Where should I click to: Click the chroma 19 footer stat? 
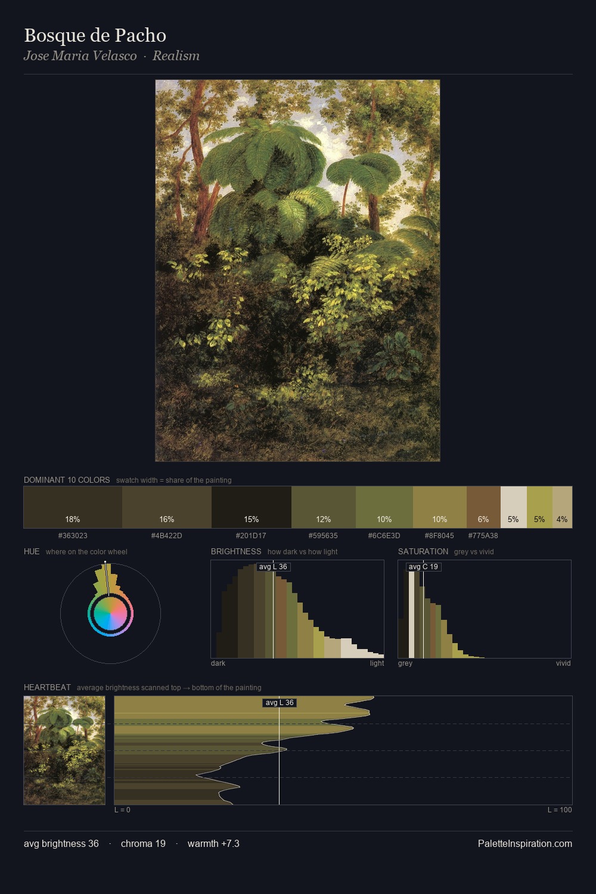[x=143, y=843]
